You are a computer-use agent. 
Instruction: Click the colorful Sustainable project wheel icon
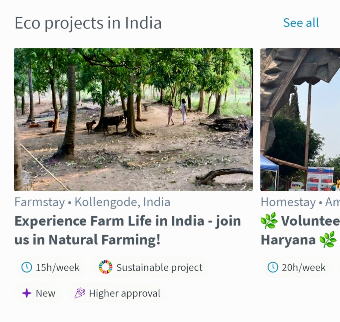coord(106,267)
